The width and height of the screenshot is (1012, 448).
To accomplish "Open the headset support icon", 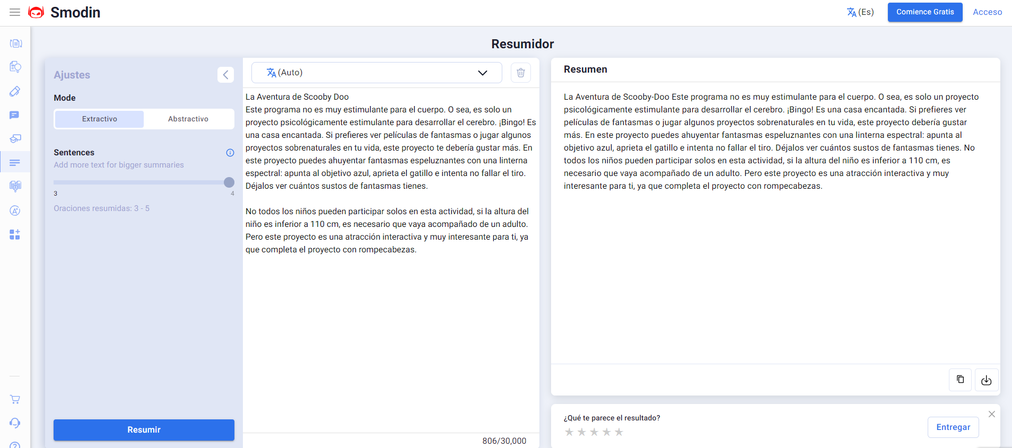I will (15, 423).
